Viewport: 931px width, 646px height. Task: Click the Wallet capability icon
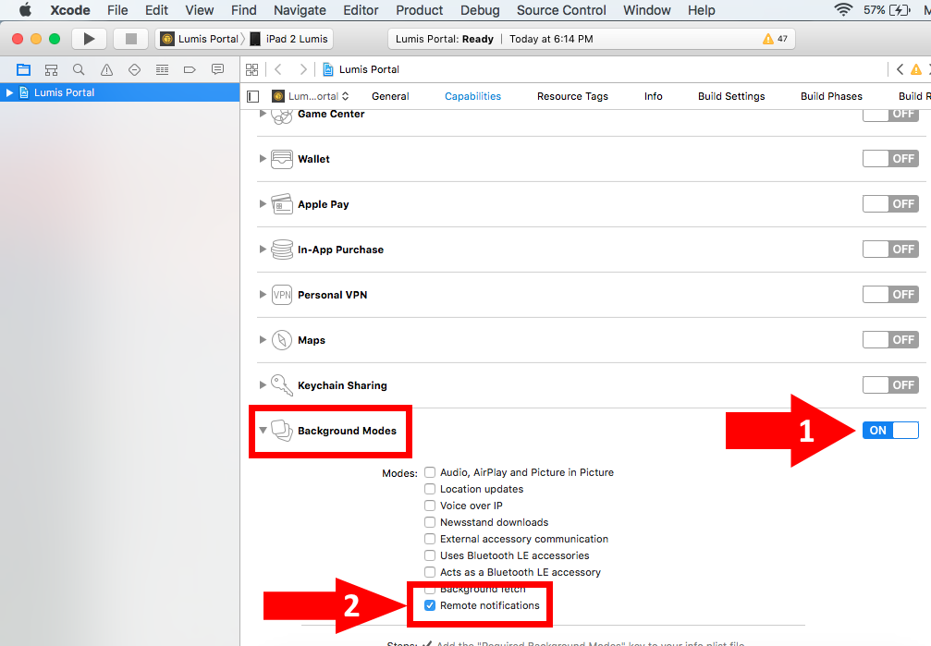[x=282, y=159]
